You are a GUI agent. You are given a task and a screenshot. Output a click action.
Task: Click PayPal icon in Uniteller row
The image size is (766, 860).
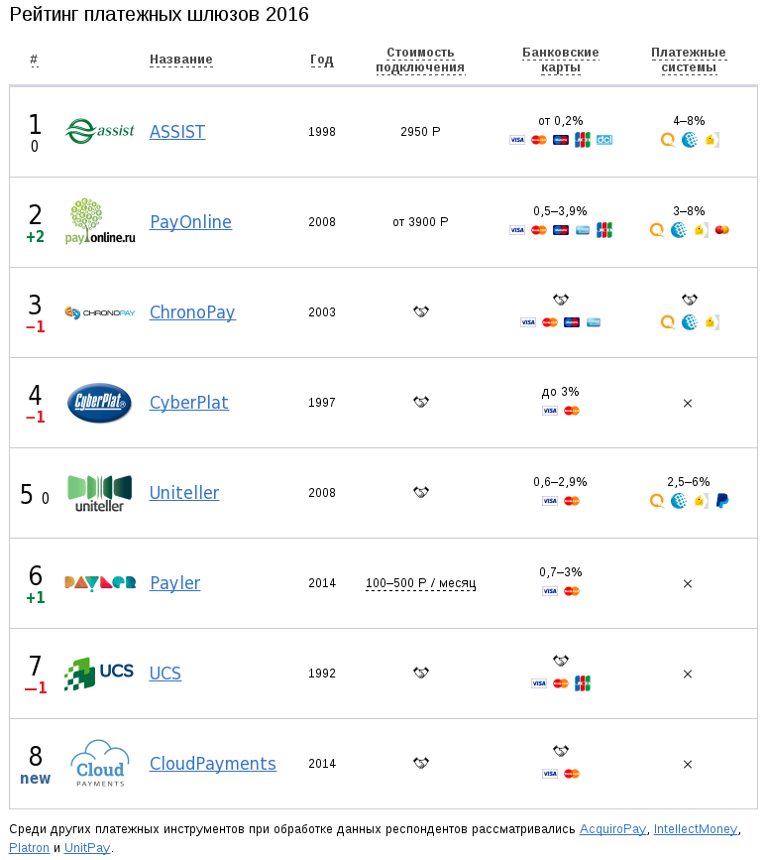722,501
